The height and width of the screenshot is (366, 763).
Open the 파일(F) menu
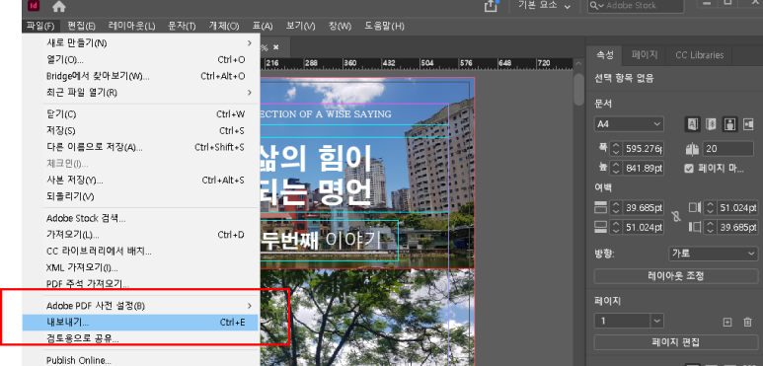[x=40, y=26]
